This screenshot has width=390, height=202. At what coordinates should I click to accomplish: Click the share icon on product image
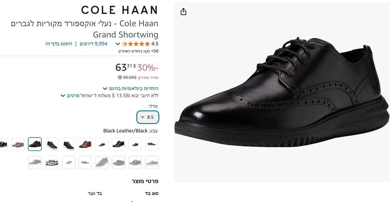point(183,12)
